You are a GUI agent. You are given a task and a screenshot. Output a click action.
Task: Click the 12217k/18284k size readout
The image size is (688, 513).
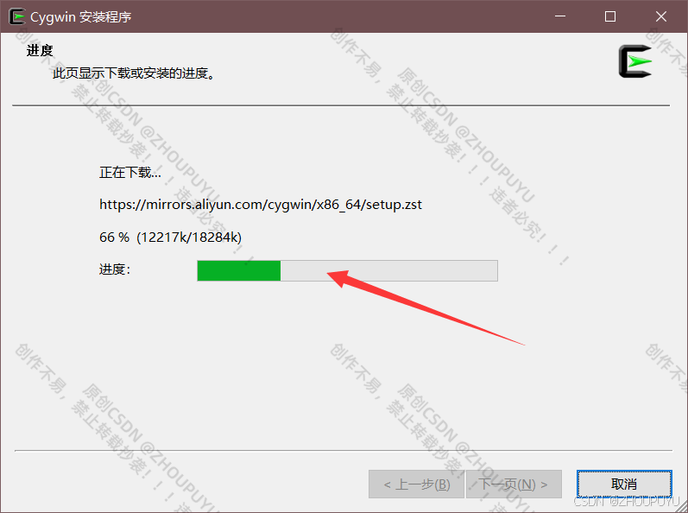(189, 237)
